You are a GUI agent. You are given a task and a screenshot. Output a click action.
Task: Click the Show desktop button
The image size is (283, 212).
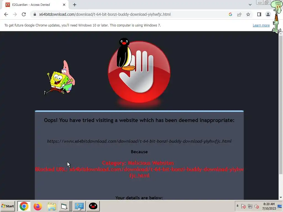(280, 206)
